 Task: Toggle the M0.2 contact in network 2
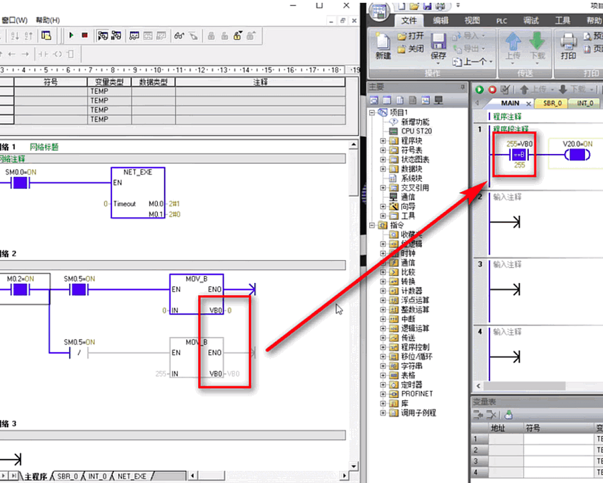point(21,290)
